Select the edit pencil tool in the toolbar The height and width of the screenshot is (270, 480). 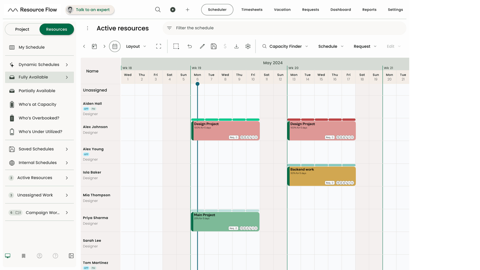(202, 46)
